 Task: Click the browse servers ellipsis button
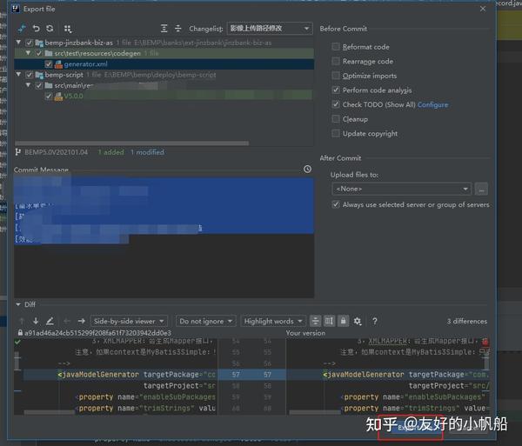tap(481, 189)
